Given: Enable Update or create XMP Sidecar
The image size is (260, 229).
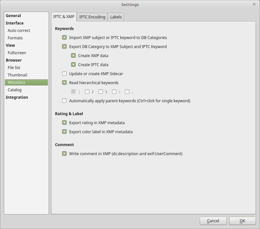Looking at the screenshot, I should [x=64, y=74].
